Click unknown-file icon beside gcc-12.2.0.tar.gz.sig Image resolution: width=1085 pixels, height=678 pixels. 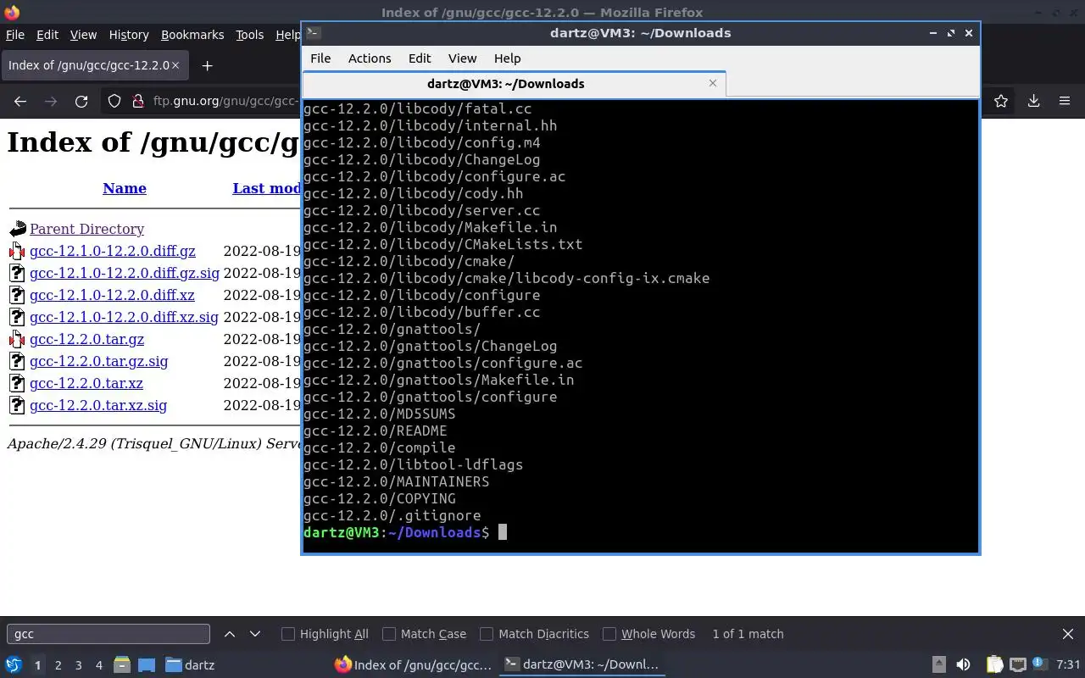[18, 361]
